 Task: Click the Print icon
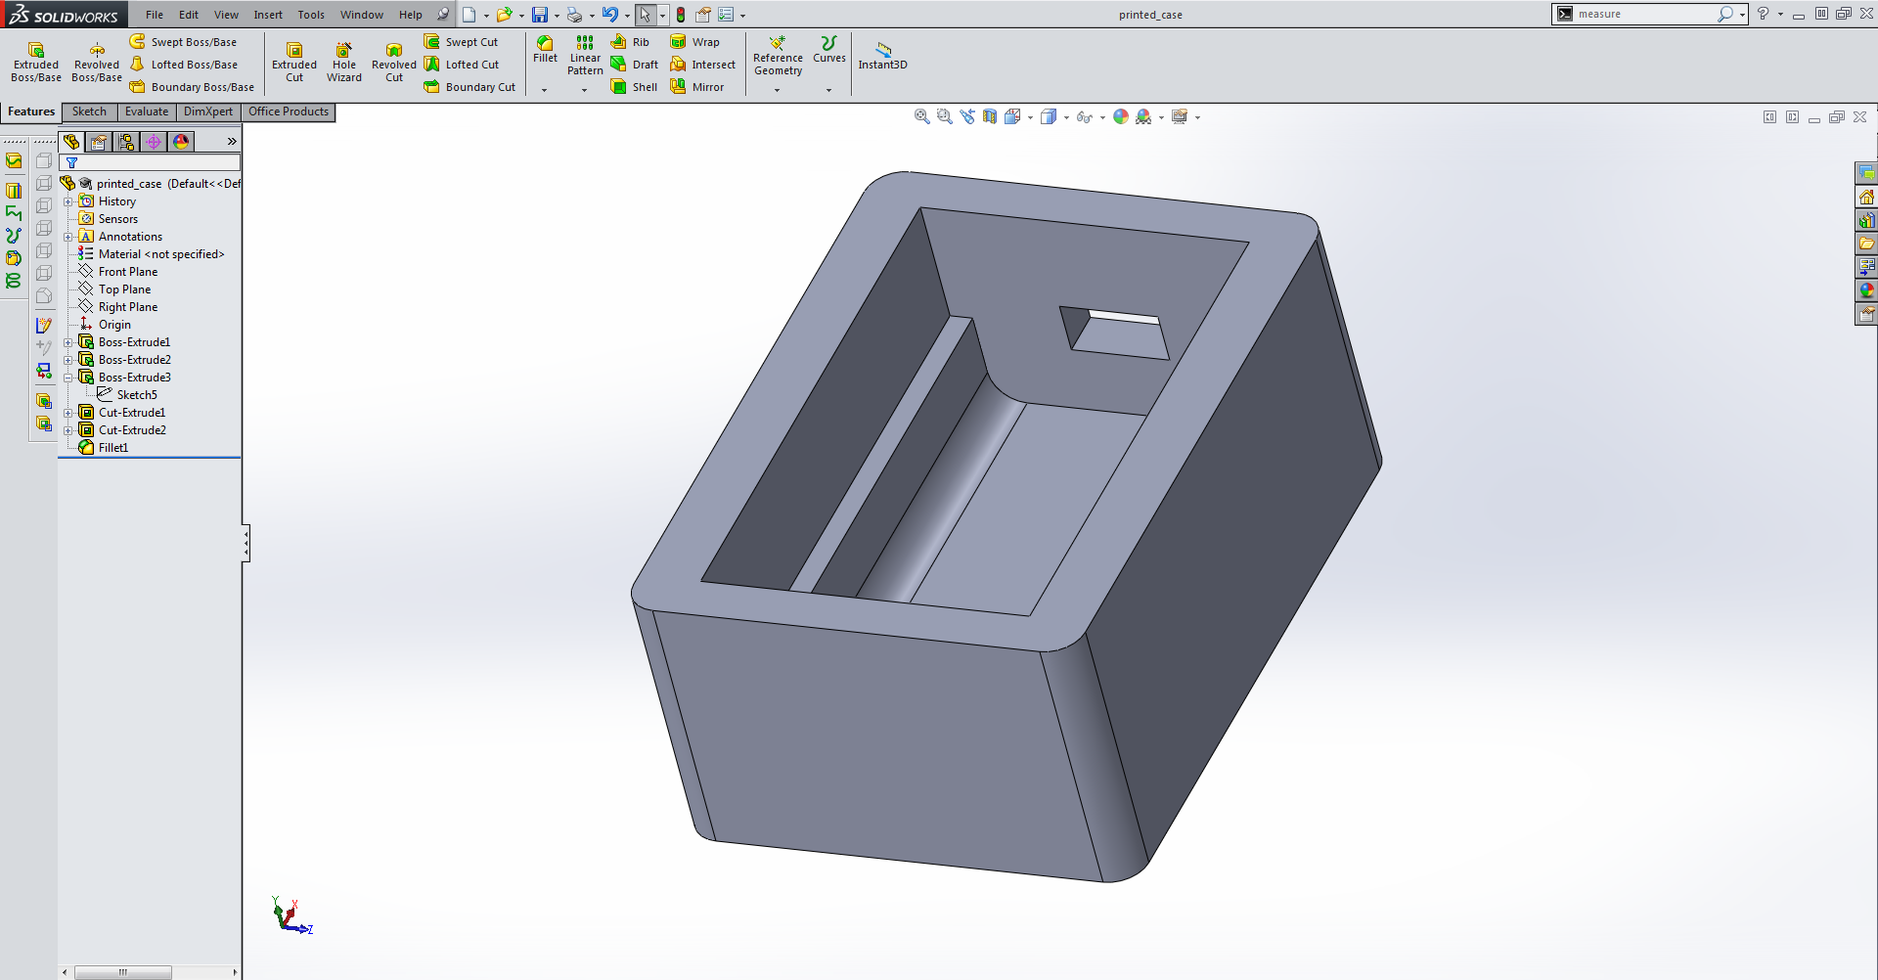(575, 15)
